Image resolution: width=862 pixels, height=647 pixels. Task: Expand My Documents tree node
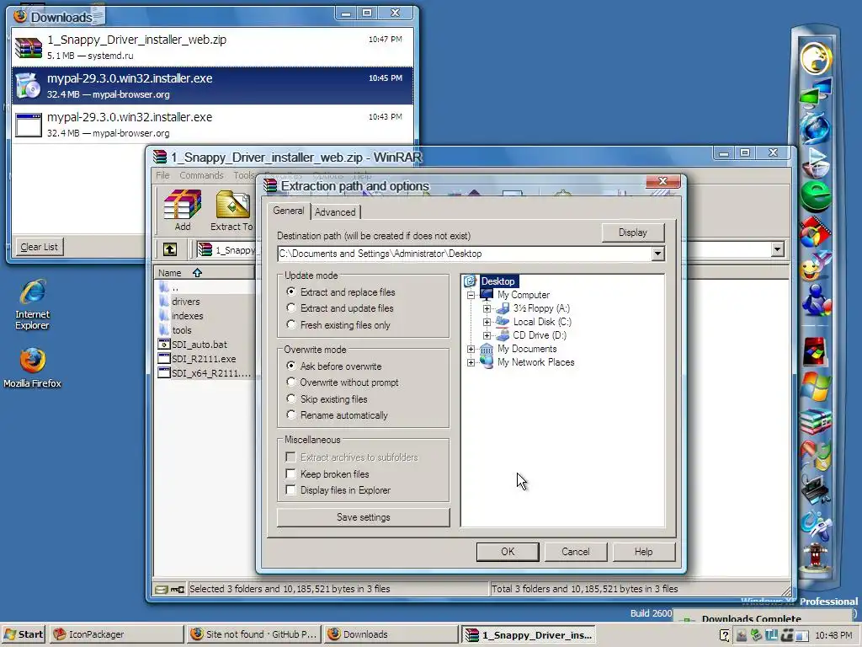pyautogui.click(x=471, y=349)
